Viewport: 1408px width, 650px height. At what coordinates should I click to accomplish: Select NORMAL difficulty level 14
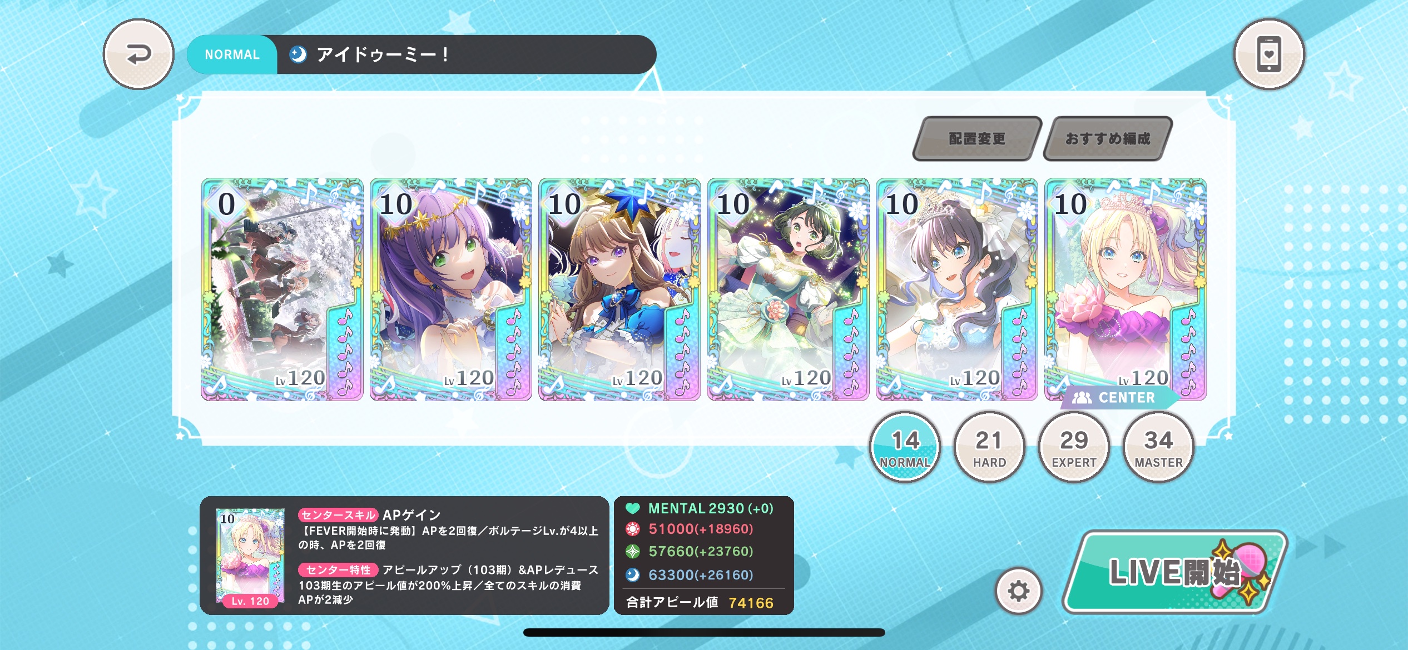(x=905, y=448)
